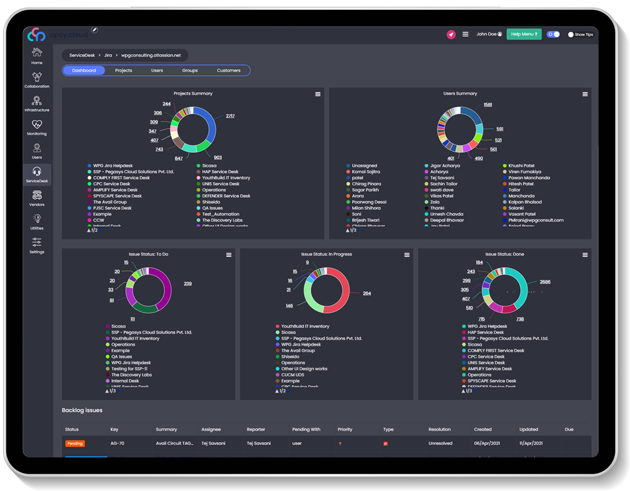630x491 pixels.
Task: Next legend page arrow in In Progress chart
Action: [x=289, y=391]
